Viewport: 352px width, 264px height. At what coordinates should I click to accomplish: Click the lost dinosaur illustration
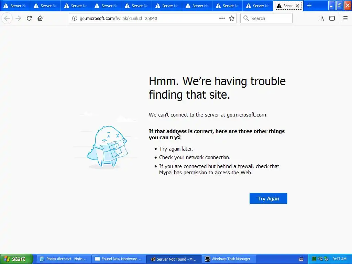[107, 147]
